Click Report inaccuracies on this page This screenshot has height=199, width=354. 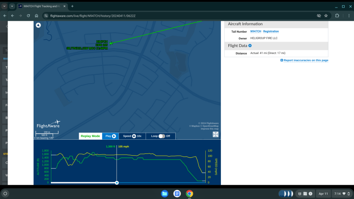pos(305,60)
